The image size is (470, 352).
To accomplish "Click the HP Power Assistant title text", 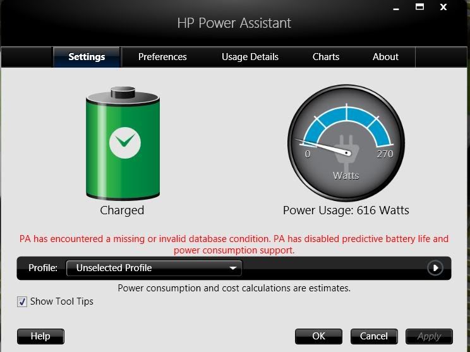I will 234,23.
